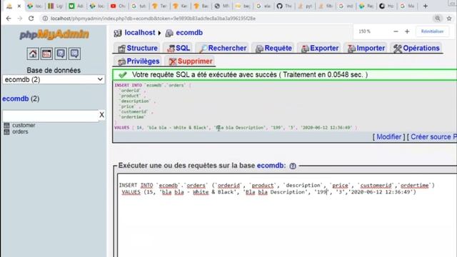Switch to the GitHub browser tab

[x=284, y=6]
